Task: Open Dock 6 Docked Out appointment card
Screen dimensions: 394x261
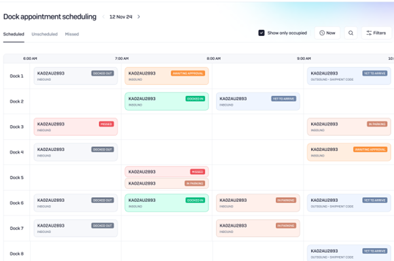Action: (x=75, y=203)
